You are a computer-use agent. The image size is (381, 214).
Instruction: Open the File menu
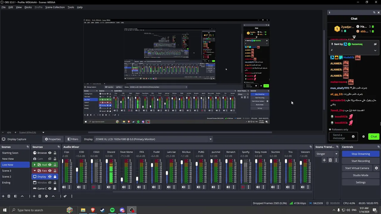4,7
